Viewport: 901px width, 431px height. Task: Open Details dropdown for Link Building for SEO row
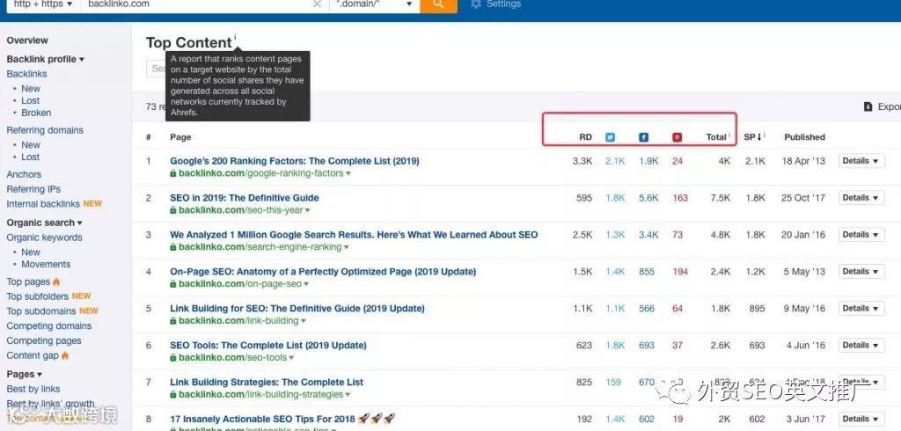point(861,308)
